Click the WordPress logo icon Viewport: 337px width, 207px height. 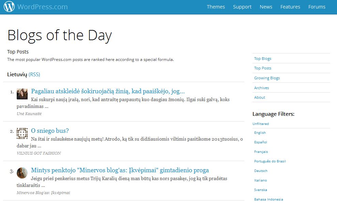[x=9, y=6]
